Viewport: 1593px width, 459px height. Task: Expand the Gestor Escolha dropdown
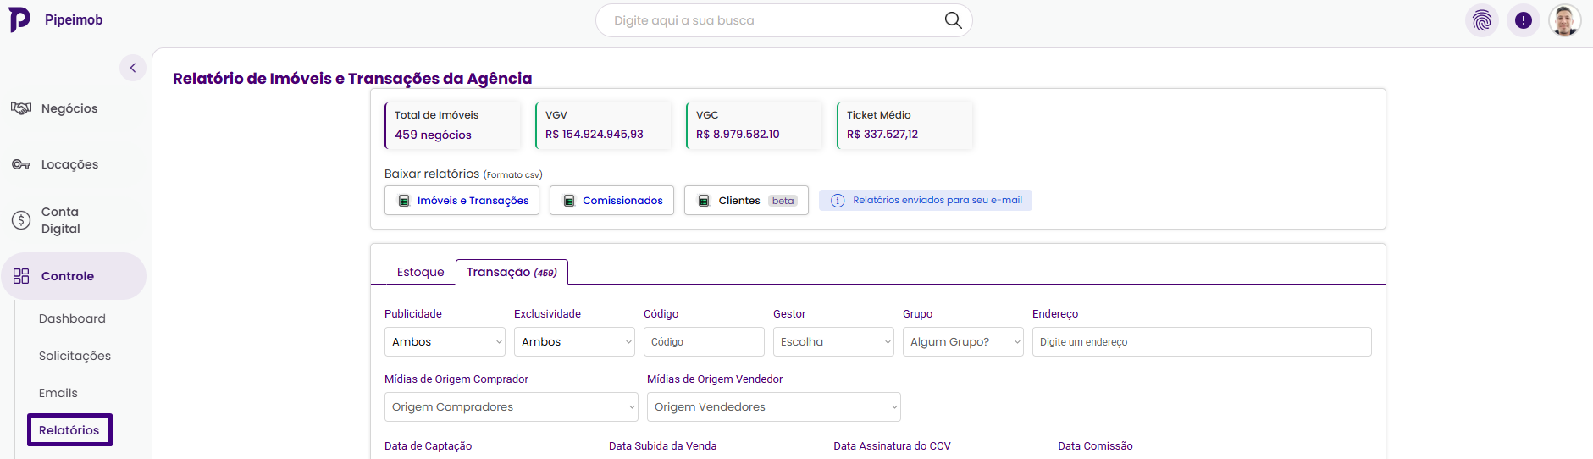(833, 342)
